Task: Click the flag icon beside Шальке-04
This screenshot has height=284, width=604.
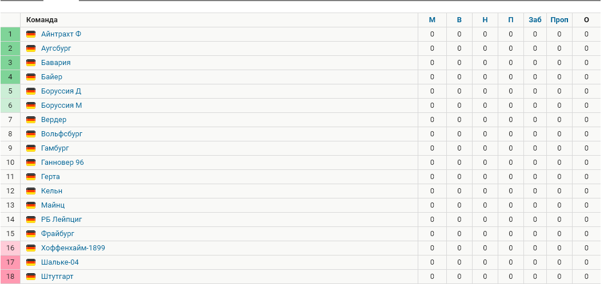Action: 31,262
